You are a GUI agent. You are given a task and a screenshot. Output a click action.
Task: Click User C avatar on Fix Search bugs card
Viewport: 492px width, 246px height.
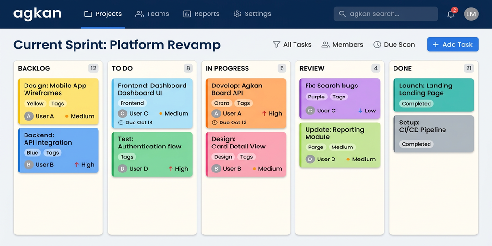pyautogui.click(x=310, y=111)
